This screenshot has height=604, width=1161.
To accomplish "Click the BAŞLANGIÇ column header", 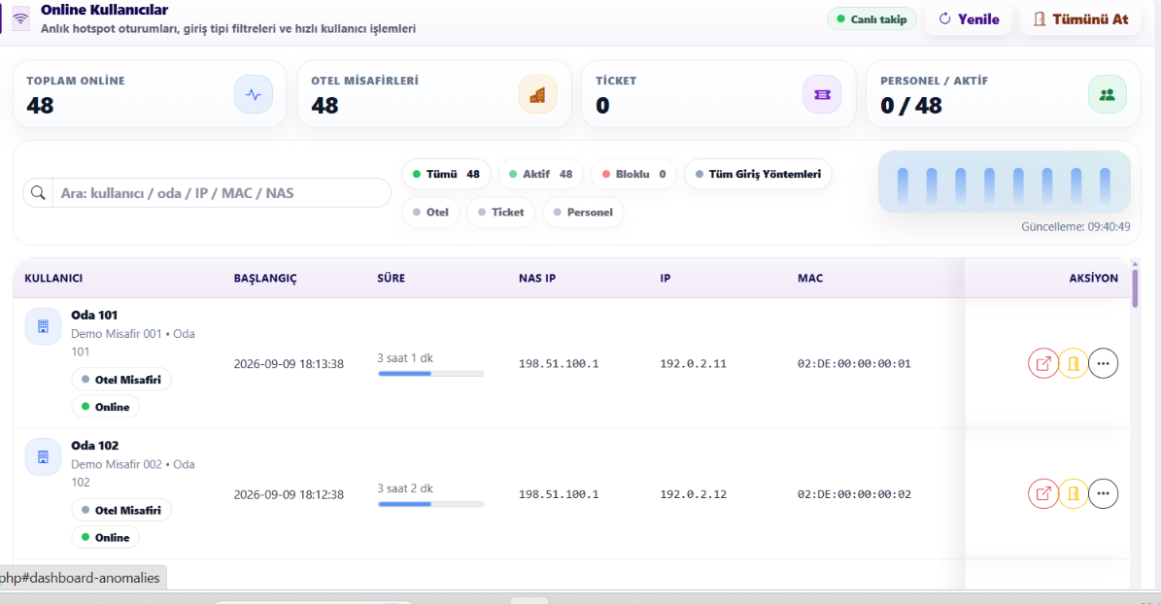I will pos(265,279).
